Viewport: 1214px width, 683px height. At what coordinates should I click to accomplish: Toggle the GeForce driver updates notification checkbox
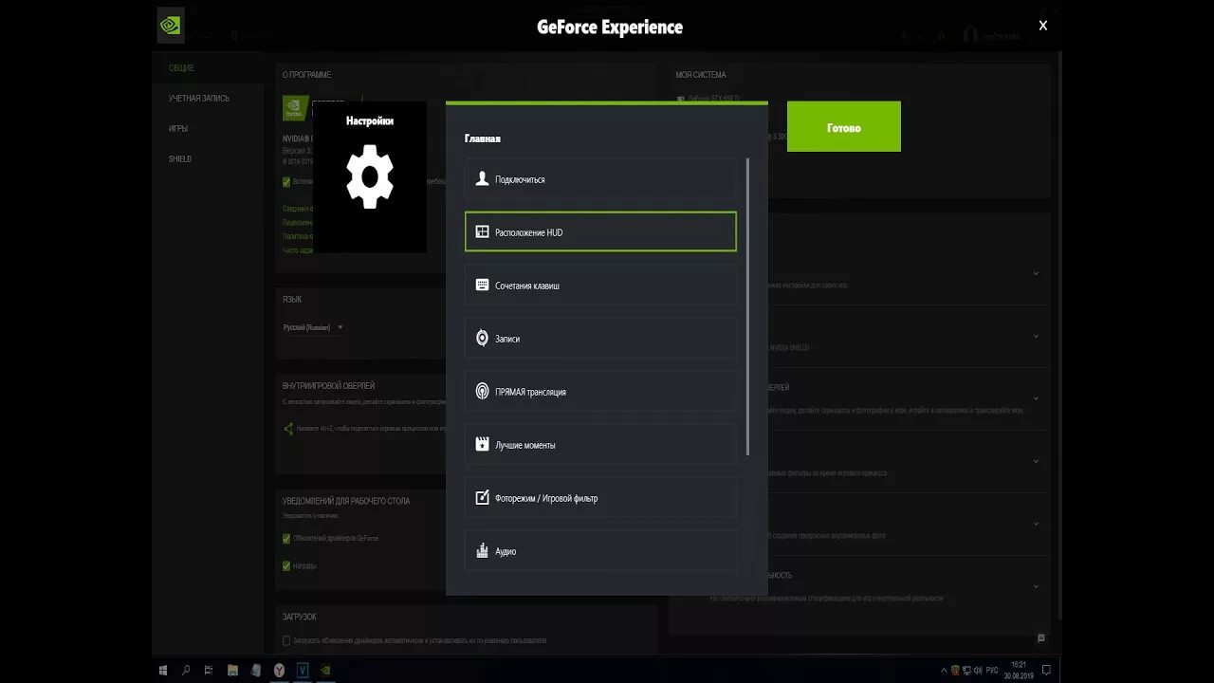[x=286, y=538]
